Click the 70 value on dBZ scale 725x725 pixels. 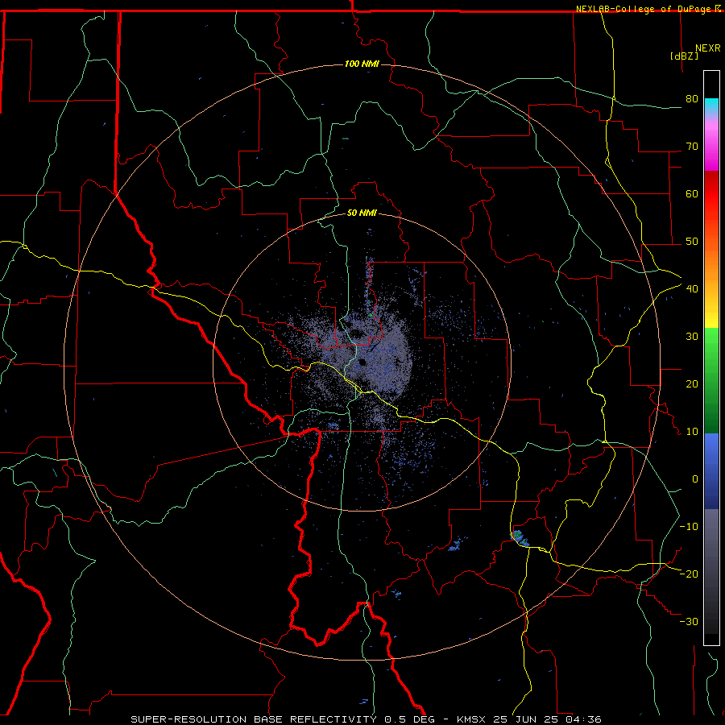(692, 146)
